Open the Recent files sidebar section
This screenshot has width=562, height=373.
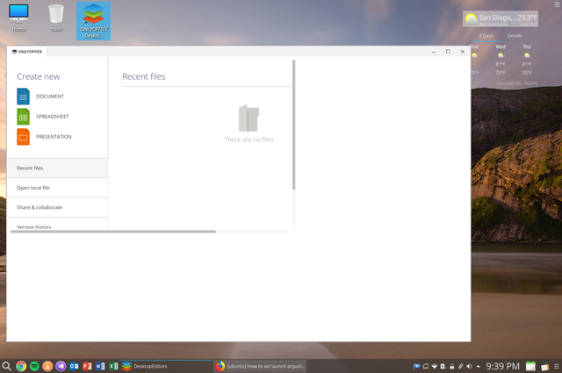coord(57,168)
